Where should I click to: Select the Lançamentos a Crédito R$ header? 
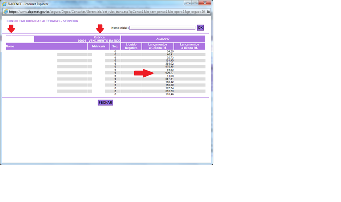coord(158,46)
